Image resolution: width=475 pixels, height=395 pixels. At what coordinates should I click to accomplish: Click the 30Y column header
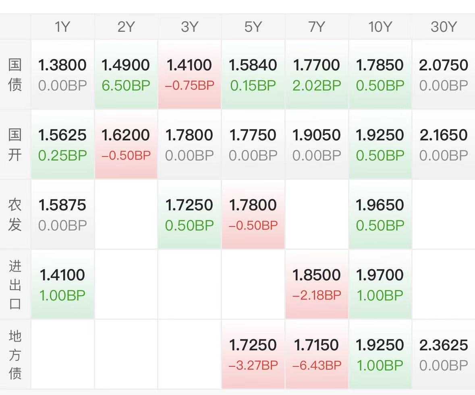point(444,27)
